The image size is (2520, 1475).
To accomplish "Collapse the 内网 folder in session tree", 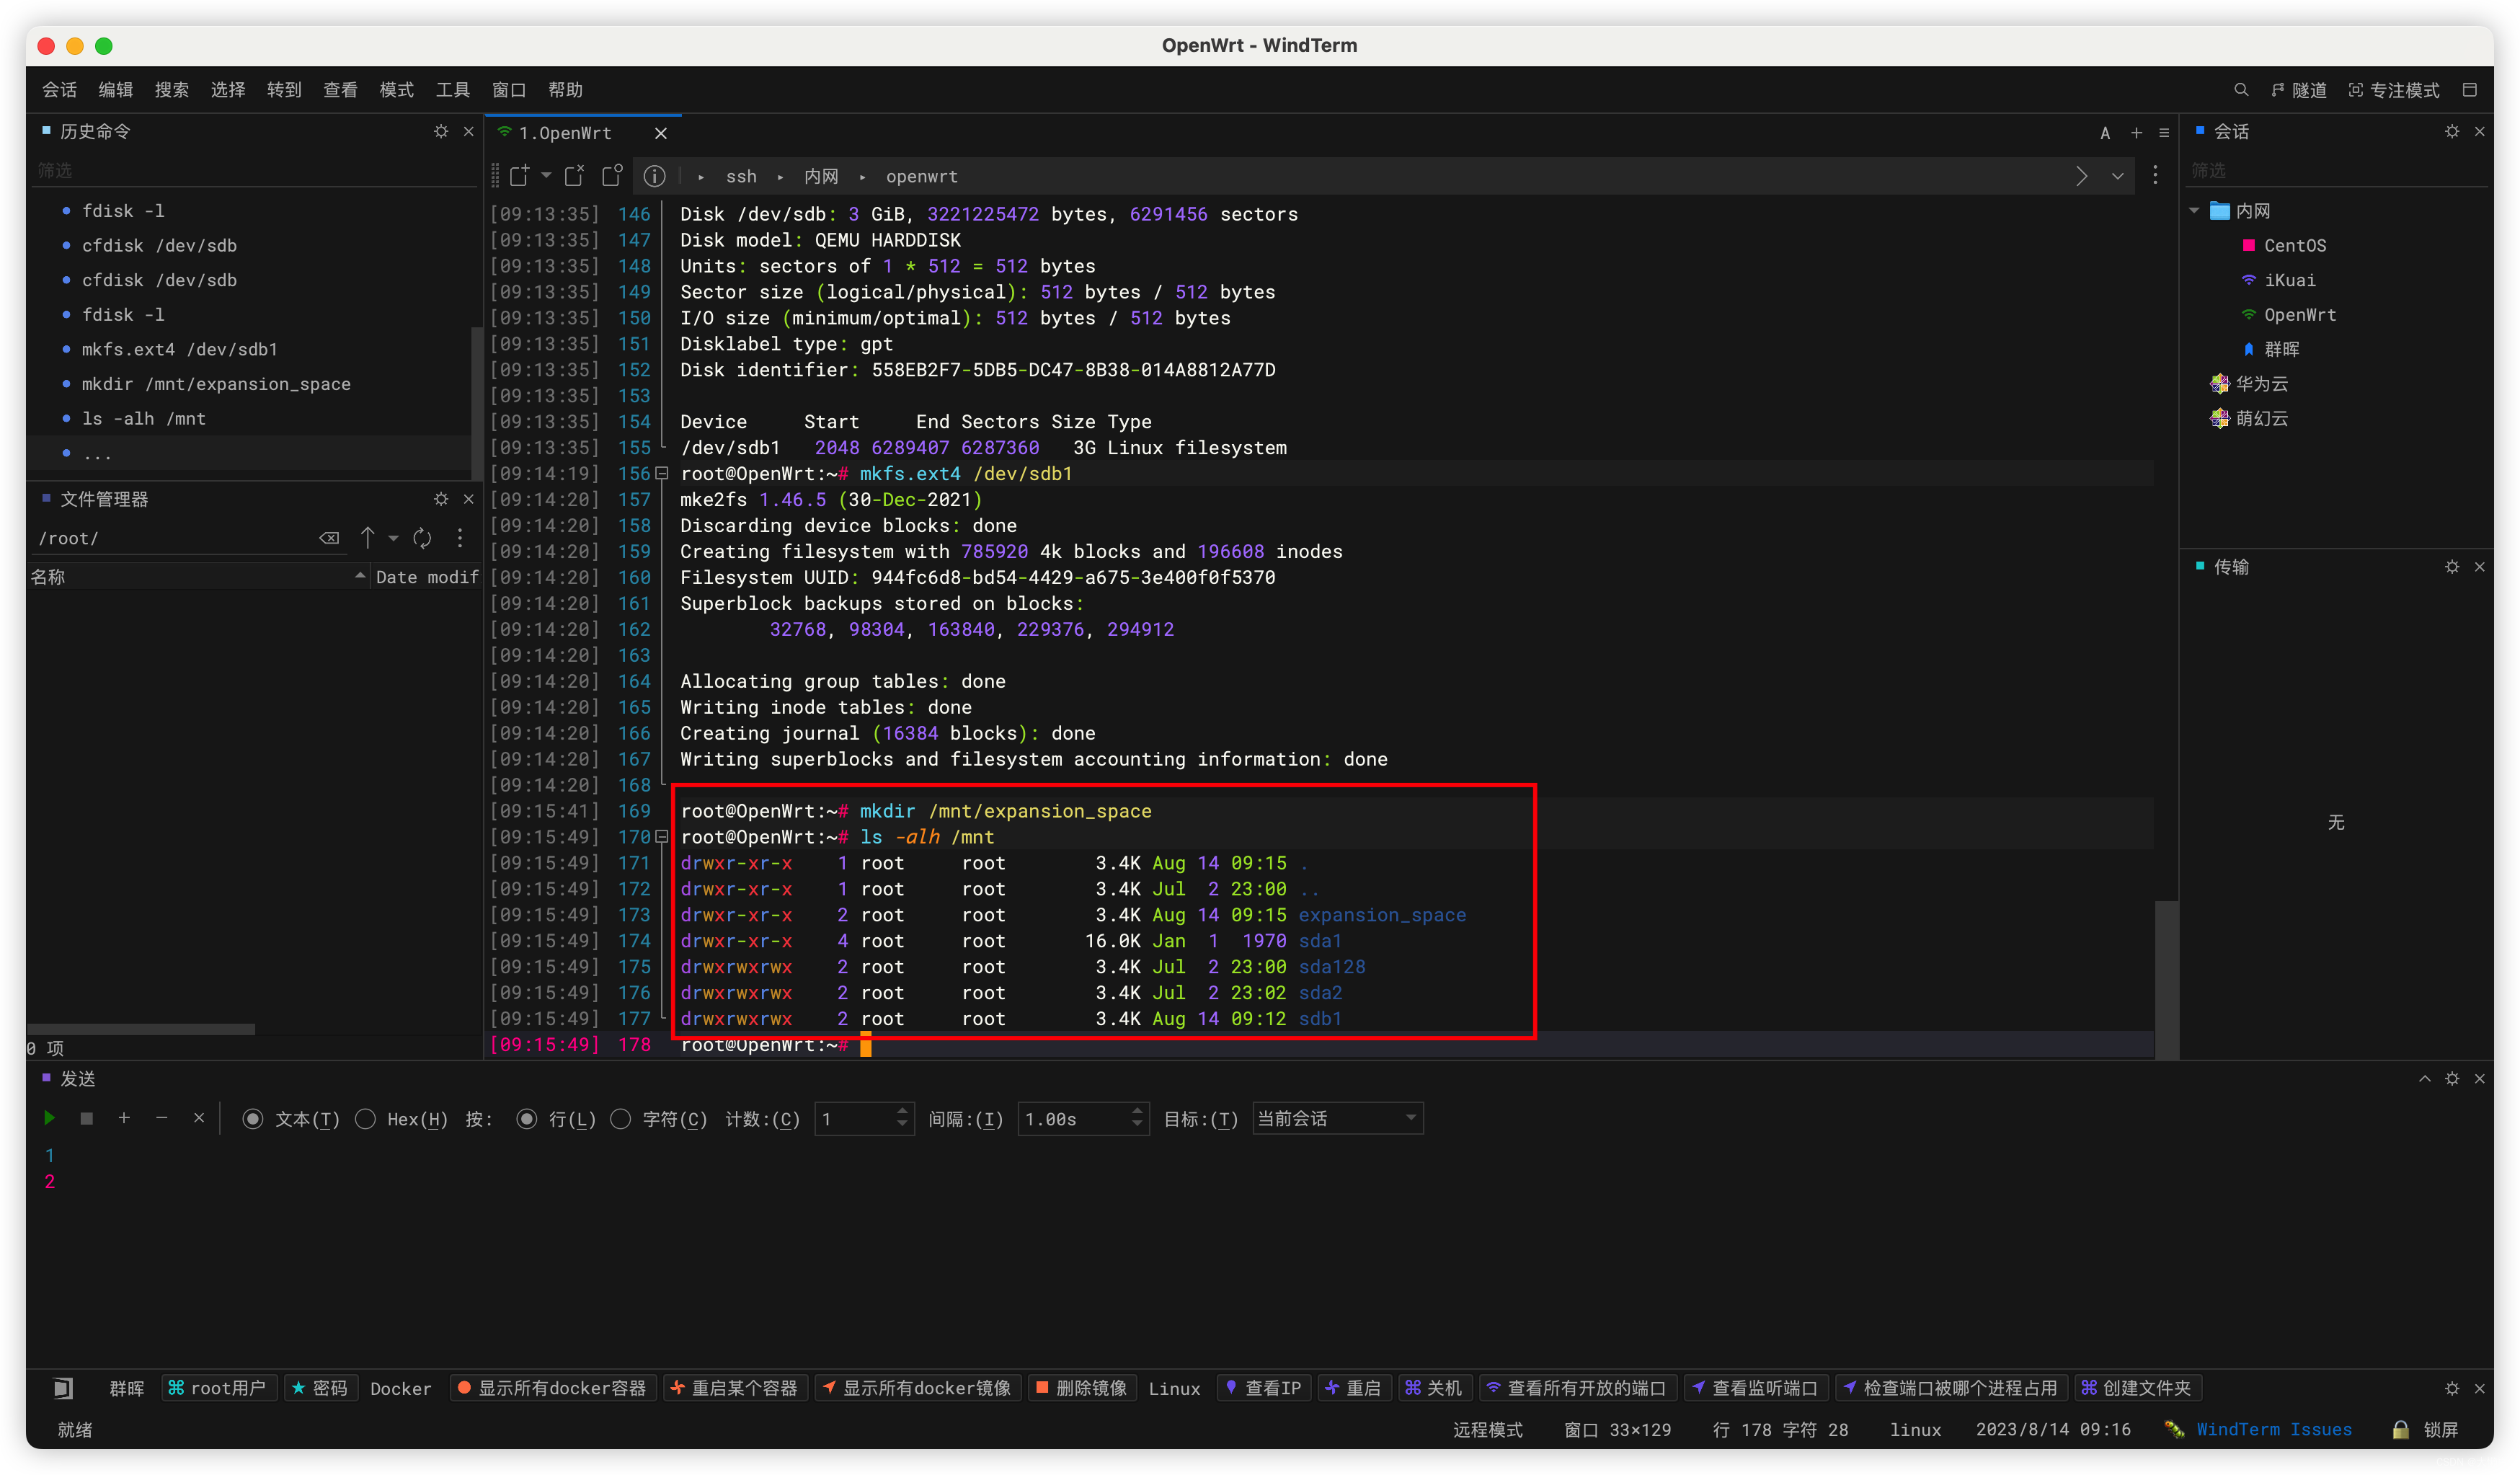I will pos(2194,211).
